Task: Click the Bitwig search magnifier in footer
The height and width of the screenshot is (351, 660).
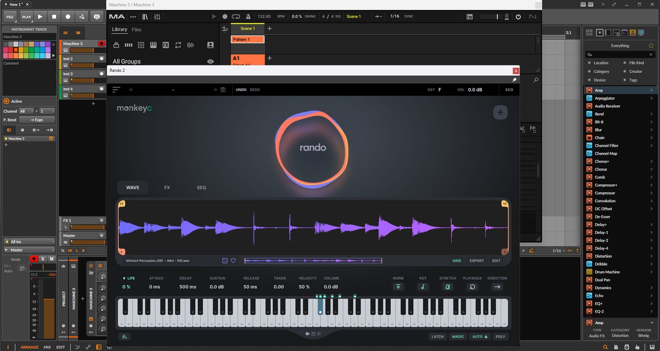Action: 605,347
